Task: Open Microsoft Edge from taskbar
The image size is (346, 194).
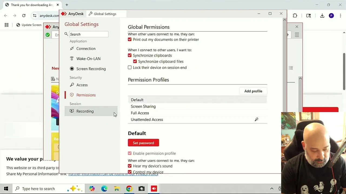Action: [x=104, y=189]
